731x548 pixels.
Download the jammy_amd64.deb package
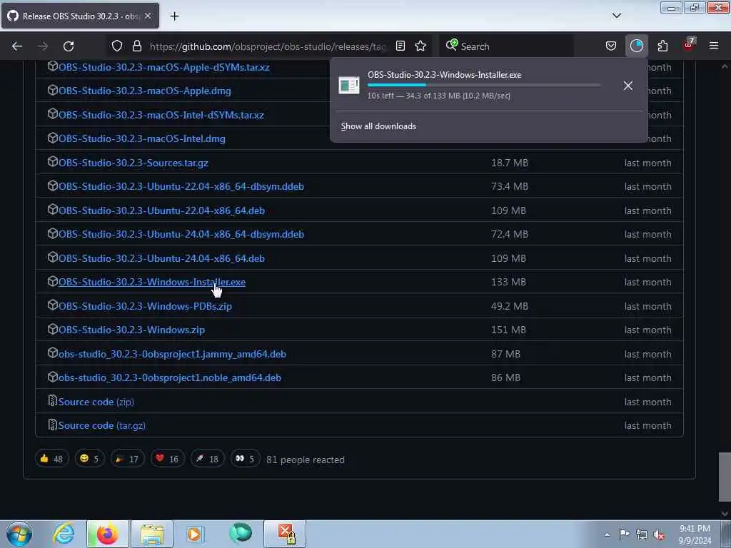pyautogui.click(x=172, y=354)
